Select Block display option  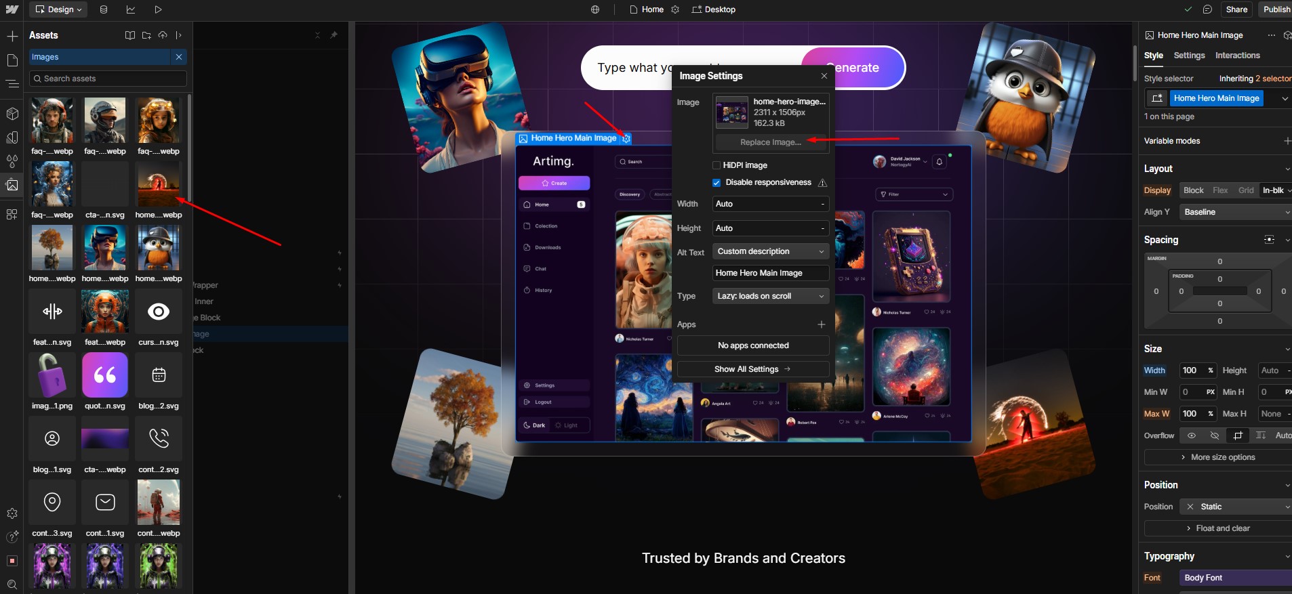pos(1193,190)
